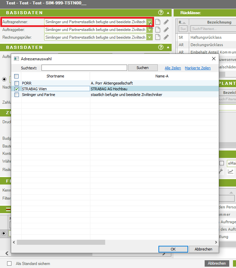Click the 'Markierte Zeilen' link
Image resolution: width=236 pixels, height=268 pixels.
coord(198,68)
